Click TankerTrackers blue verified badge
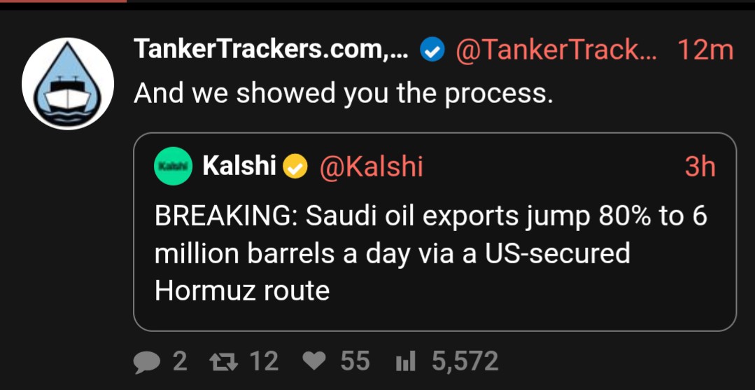The image size is (755, 390). [432, 50]
